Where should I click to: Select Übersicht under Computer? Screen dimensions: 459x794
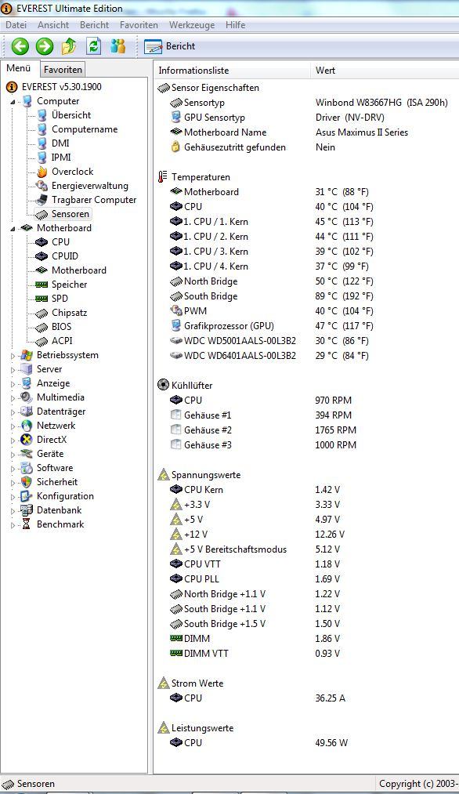tap(71, 115)
